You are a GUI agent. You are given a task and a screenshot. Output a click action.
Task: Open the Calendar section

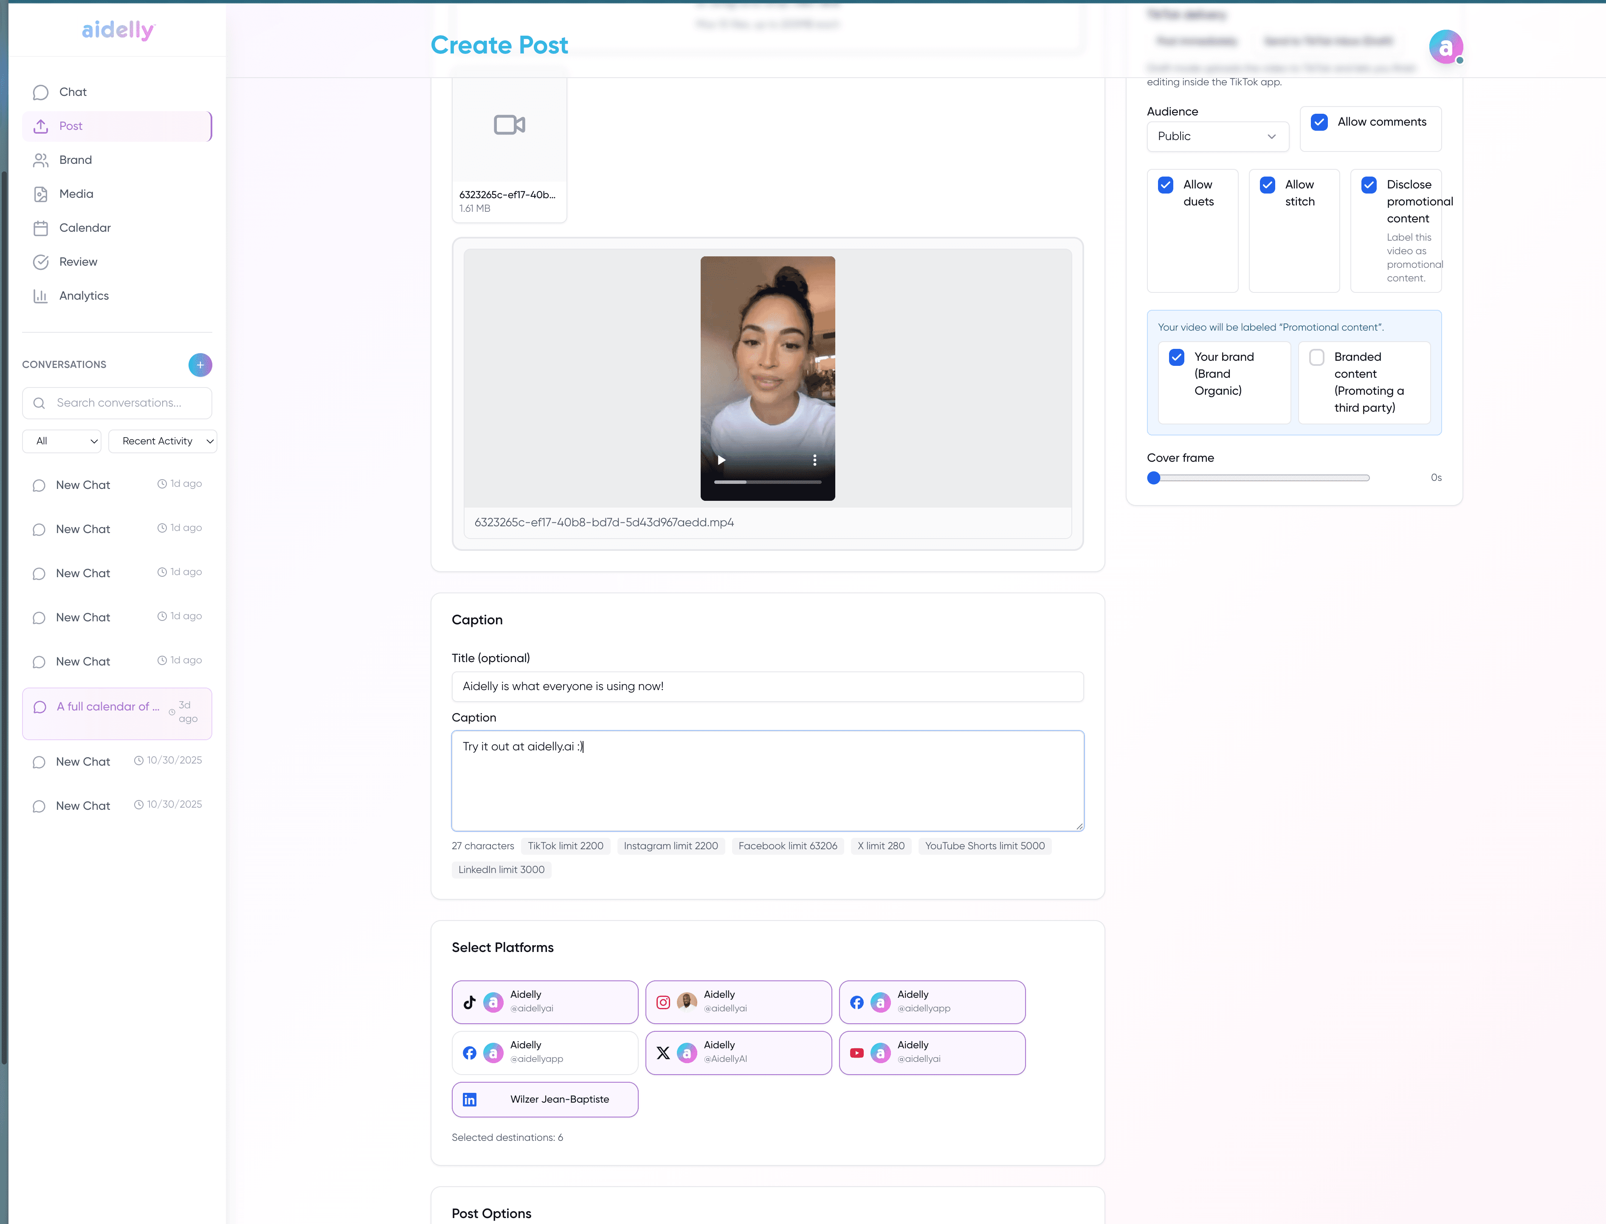point(83,227)
